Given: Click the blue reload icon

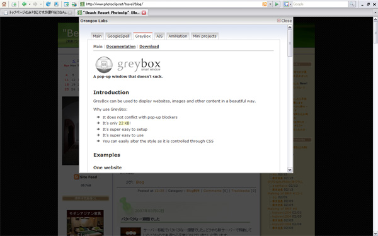Looking at the screenshot, I should 49,4.
